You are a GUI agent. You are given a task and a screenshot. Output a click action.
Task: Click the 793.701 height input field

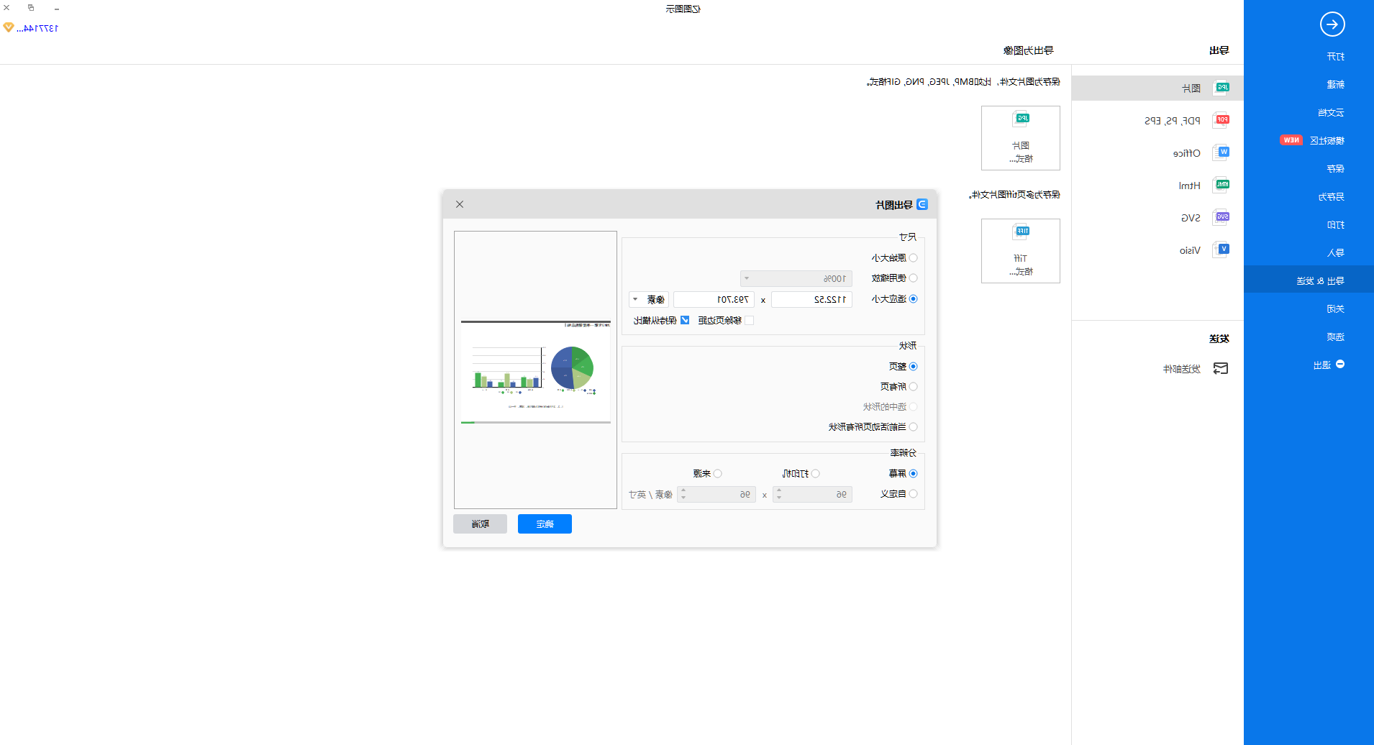714,299
